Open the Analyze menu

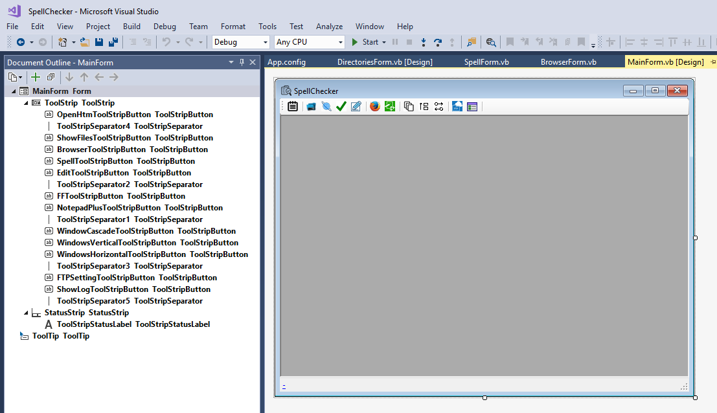[329, 27]
